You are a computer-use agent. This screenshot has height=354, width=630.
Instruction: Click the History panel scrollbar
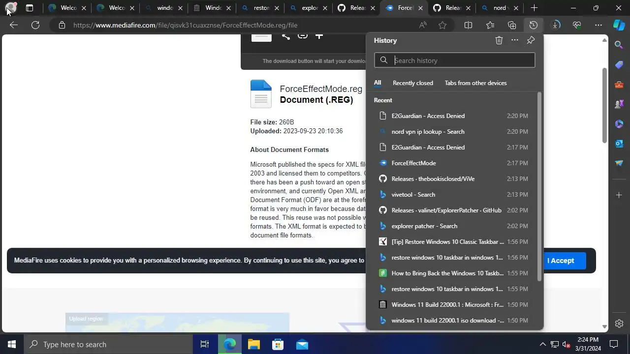point(539,187)
